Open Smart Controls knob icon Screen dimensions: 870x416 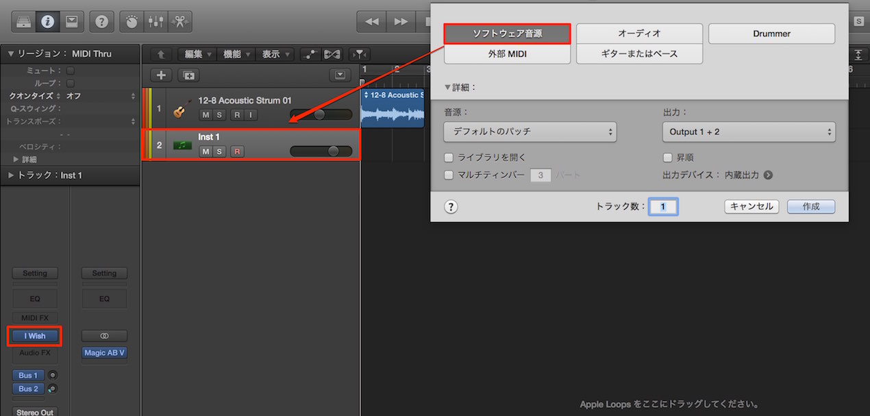click(x=132, y=21)
